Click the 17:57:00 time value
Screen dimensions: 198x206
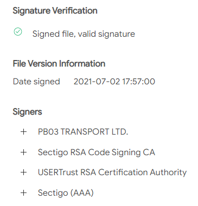click(x=139, y=82)
